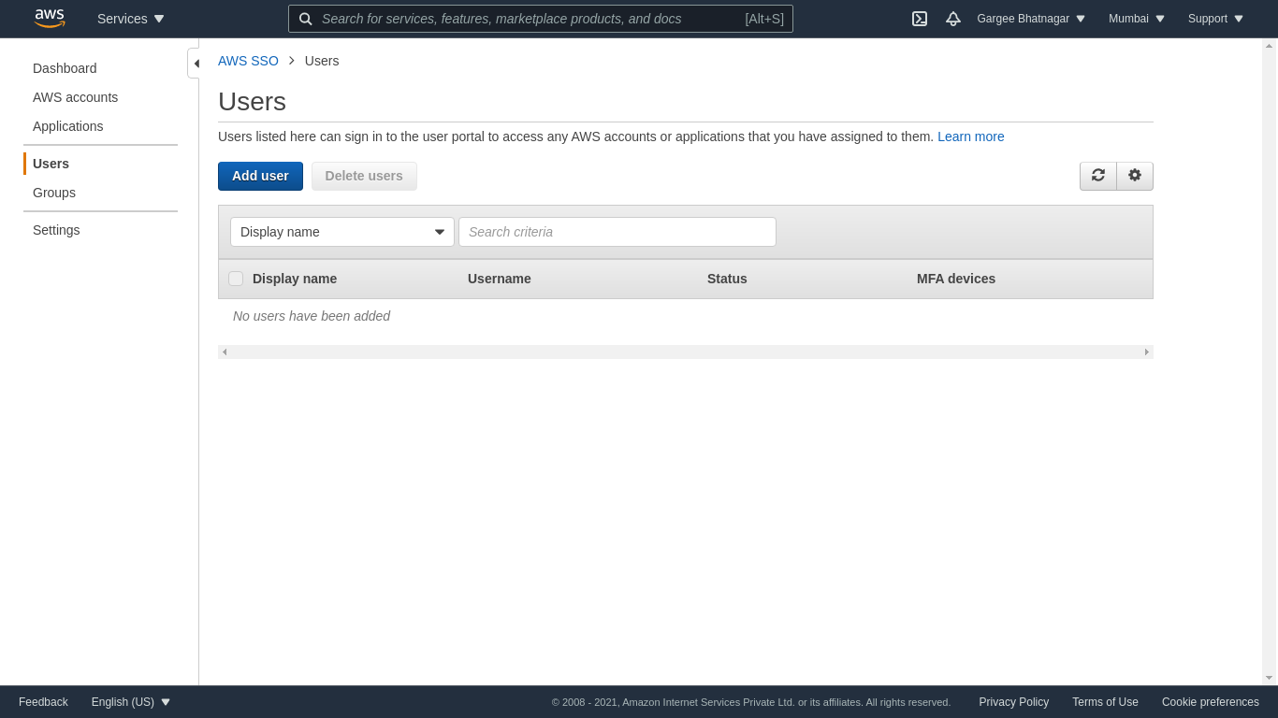Click the search magnifier icon
This screenshot has width=1278, height=718.
tap(306, 19)
